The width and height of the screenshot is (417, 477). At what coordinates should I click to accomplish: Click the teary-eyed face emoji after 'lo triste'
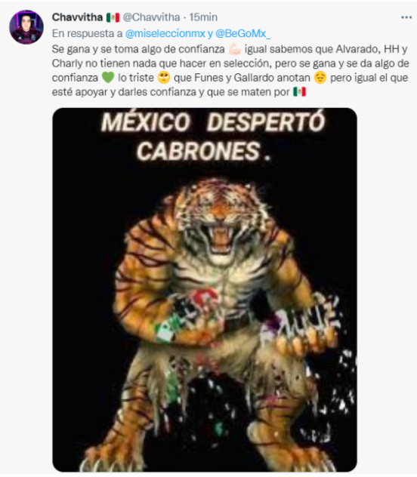164,77
